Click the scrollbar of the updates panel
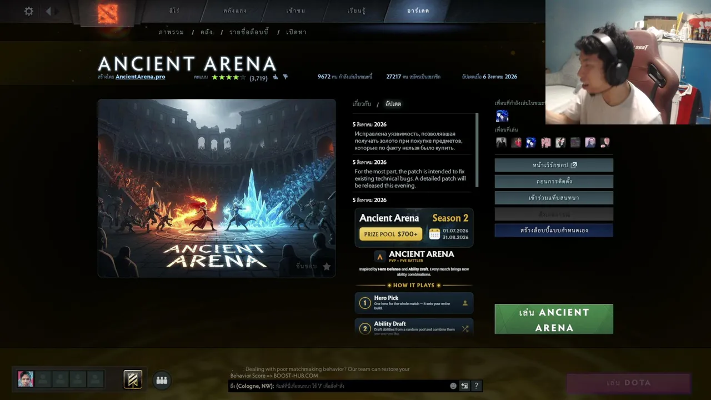The image size is (711, 400). (x=477, y=150)
